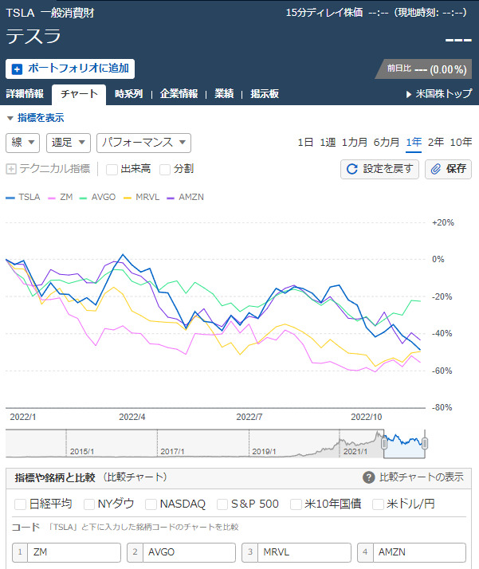Image resolution: width=479 pixels, height=569 pixels.
Task: Click the TSLA legend line marker
Action: 10,196
